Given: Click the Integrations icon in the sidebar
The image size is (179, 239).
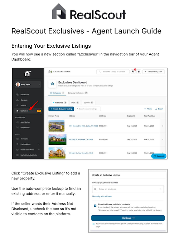Looking at the screenshot, I should tap(18, 128).
